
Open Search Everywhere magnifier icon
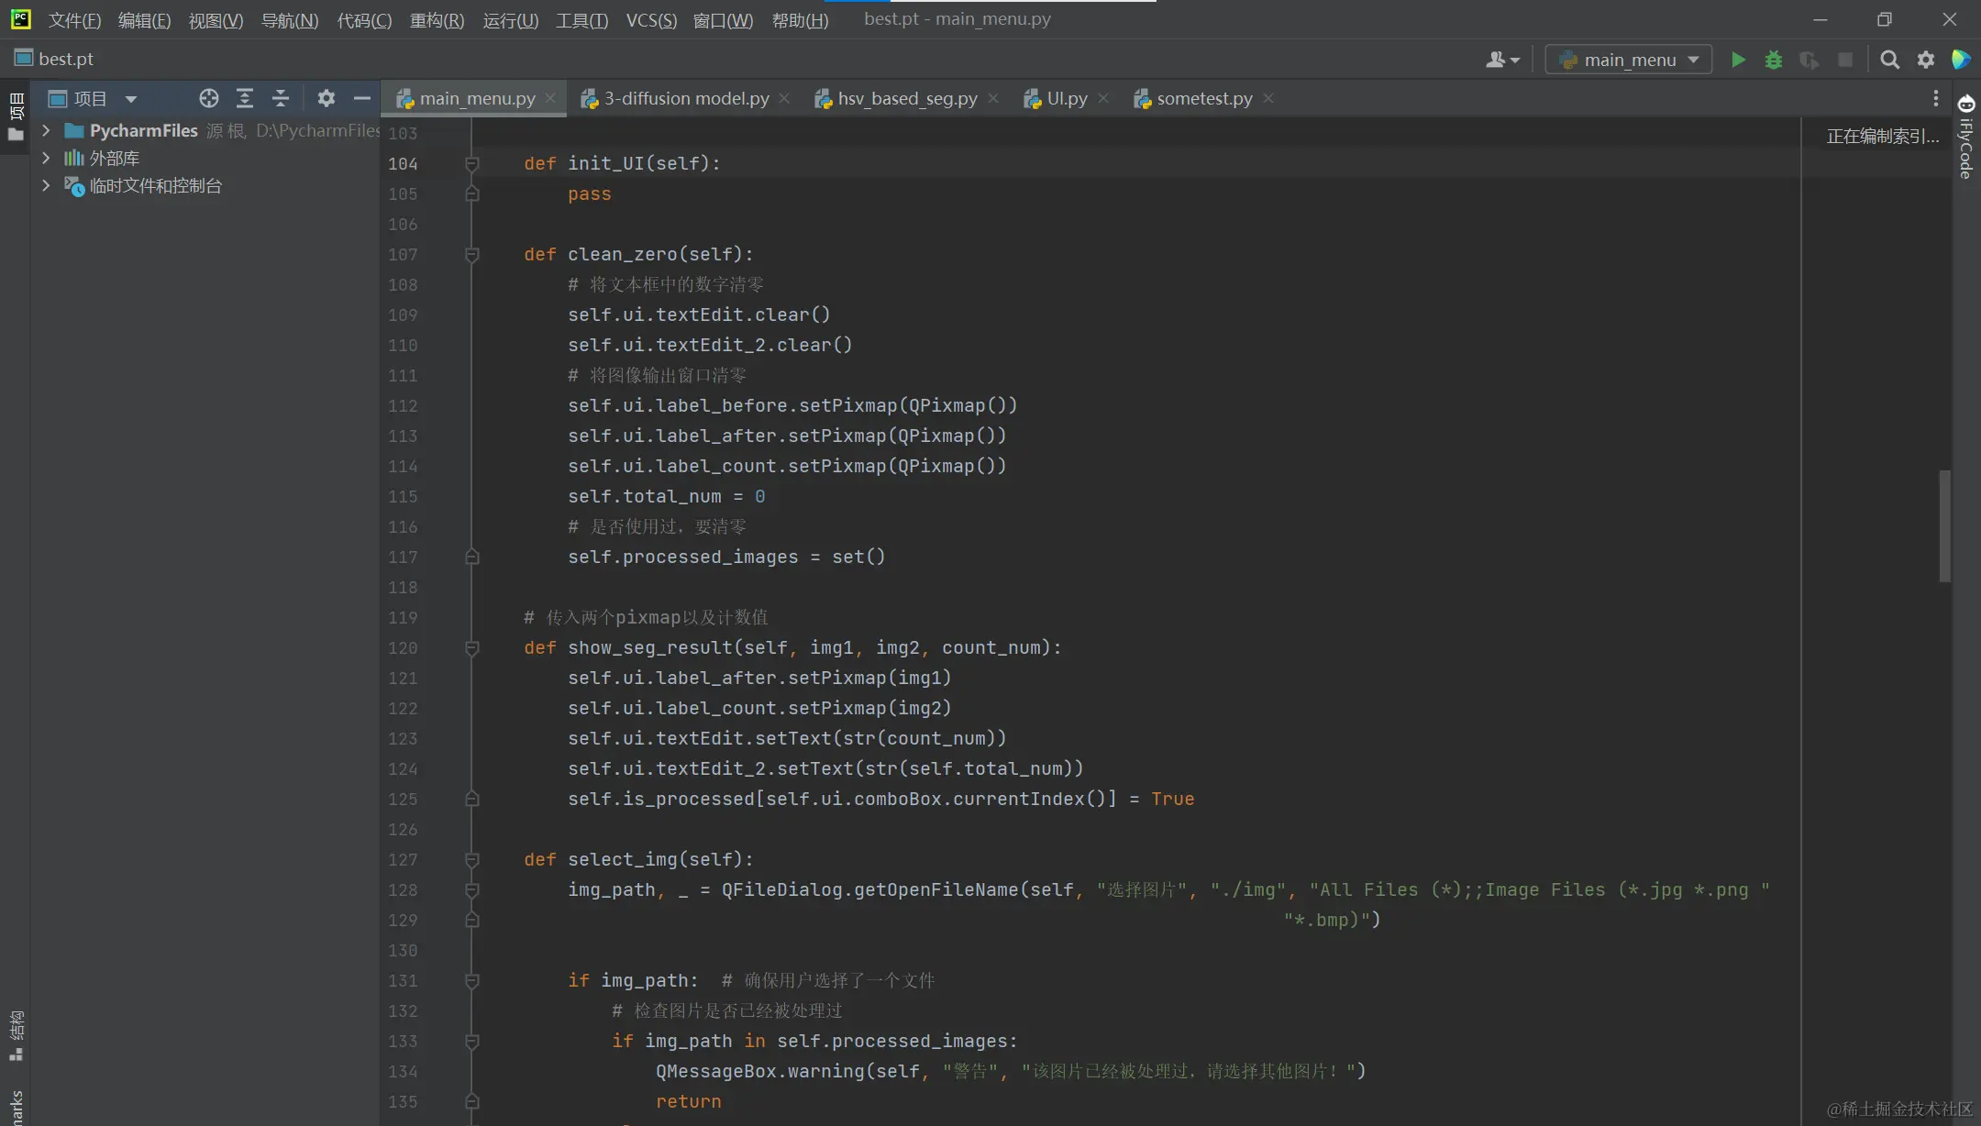[x=1889, y=60]
